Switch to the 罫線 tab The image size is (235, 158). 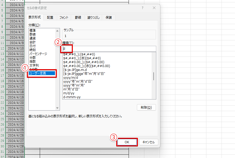pyautogui.click(x=78, y=18)
